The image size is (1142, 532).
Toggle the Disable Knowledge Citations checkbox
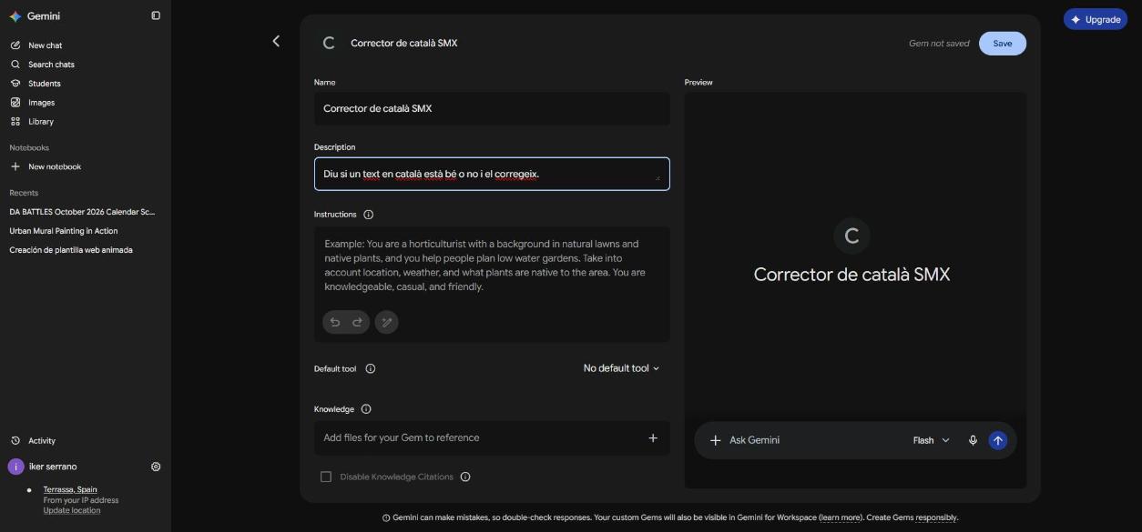tap(325, 477)
